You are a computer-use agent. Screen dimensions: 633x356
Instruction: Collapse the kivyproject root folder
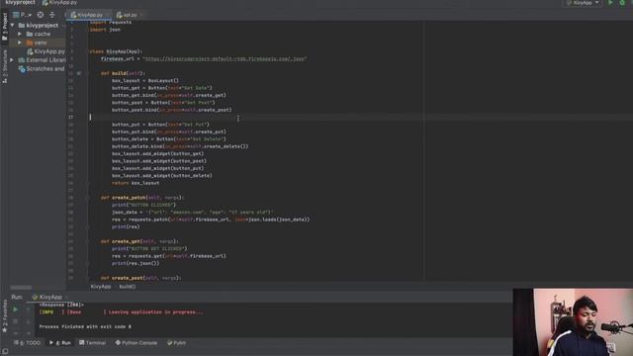(x=13, y=25)
